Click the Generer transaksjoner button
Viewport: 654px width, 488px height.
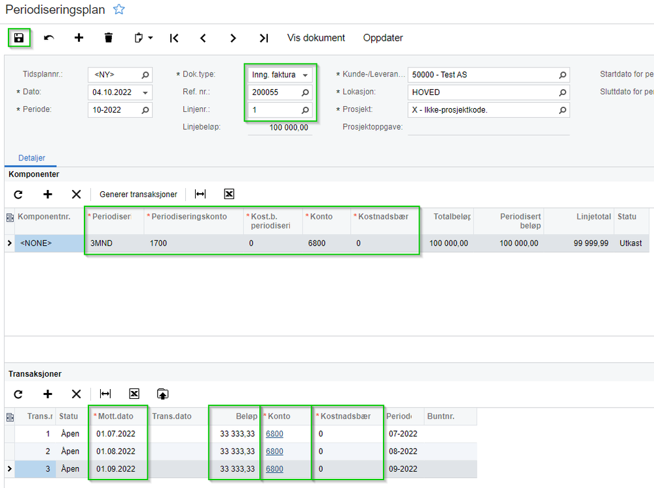[138, 194]
